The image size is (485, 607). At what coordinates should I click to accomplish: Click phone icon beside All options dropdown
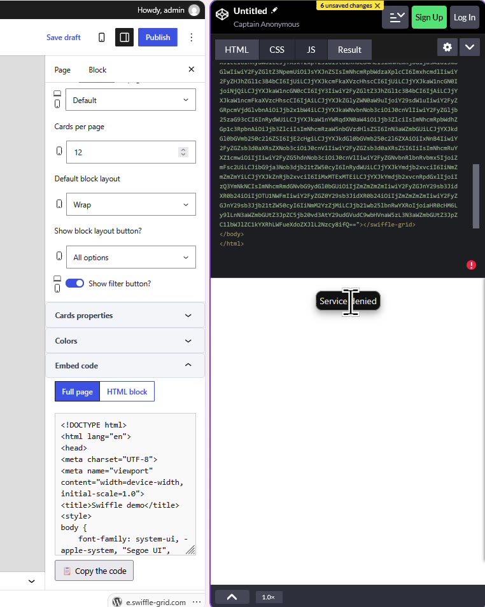pos(59,256)
